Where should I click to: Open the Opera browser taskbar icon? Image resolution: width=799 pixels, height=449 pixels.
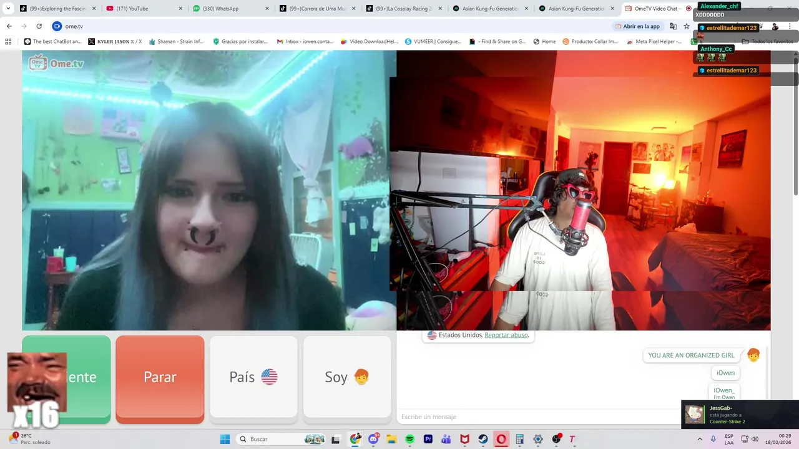[501, 439]
